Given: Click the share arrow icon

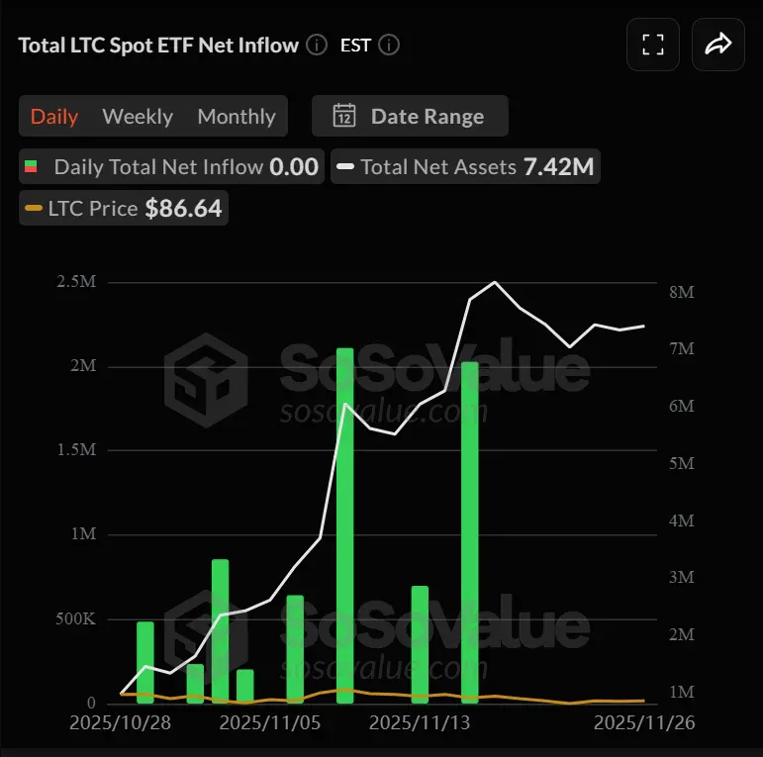Looking at the screenshot, I should tap(717, 45).
